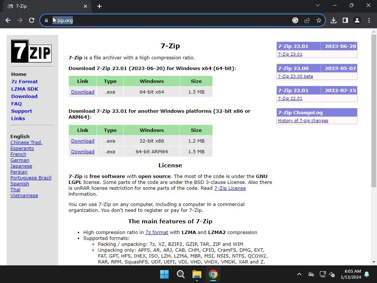Open Chrome's three-dot menu

click(x=369, y=21)
